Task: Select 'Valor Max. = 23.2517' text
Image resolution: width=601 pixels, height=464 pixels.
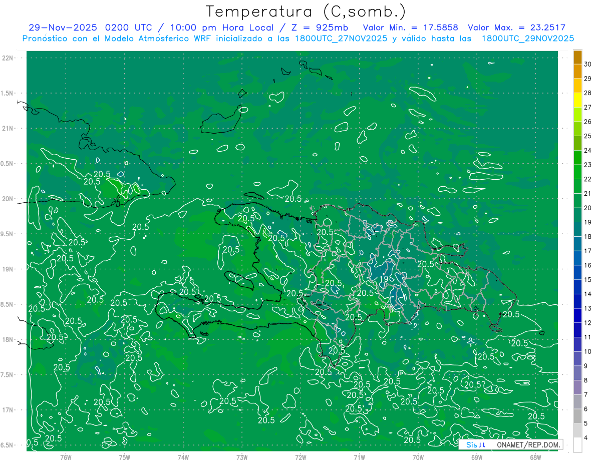Action: click(517, 28)
